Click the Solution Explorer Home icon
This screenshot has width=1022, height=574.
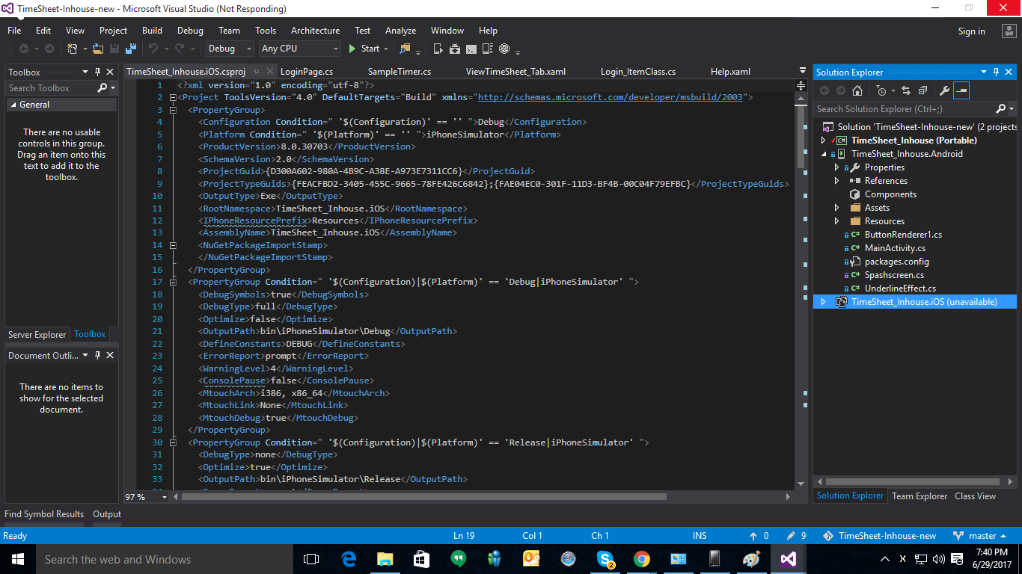pyautogui.click(x=857, y=90)
